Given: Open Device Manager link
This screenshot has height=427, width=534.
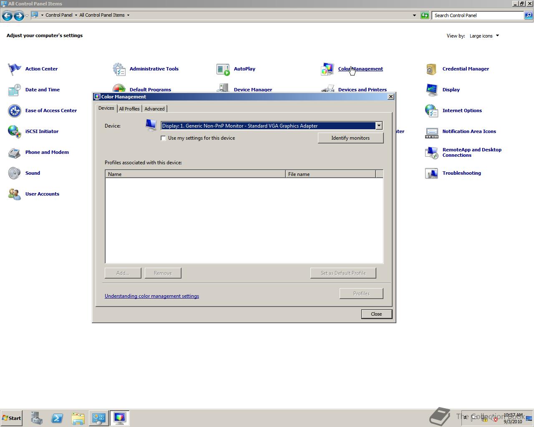Looking at the screenshot, I should [x=253, y=90].
